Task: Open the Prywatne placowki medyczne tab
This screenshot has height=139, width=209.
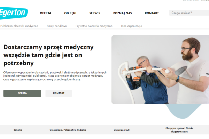Action: [x=94, y=26]
